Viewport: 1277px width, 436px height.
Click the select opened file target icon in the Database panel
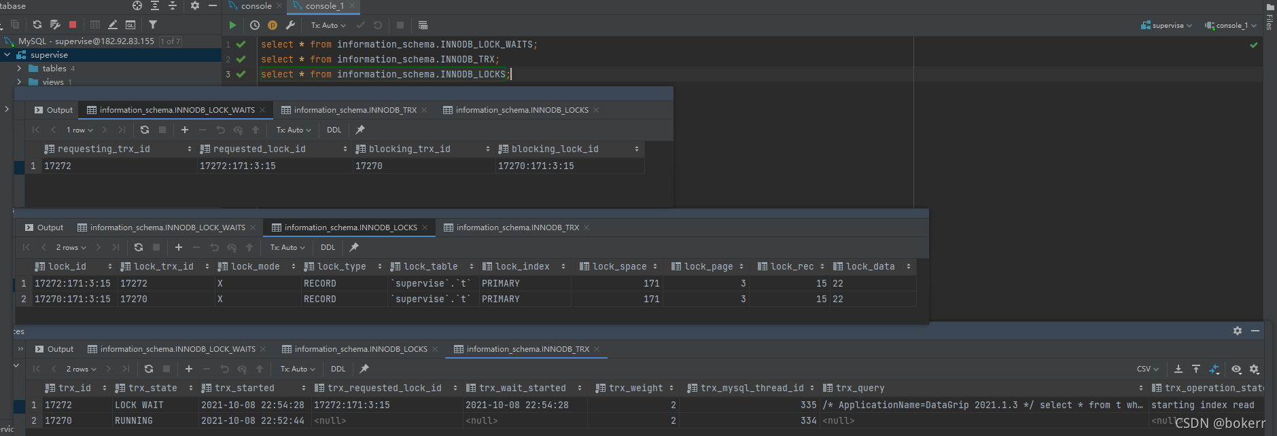[137, 5]
